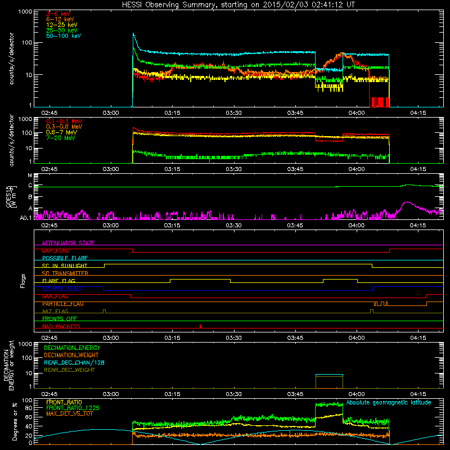Click the REAR_DEC_WEIGHT legend label
Screen dimensions: 450x450
(x=69, y=370)
